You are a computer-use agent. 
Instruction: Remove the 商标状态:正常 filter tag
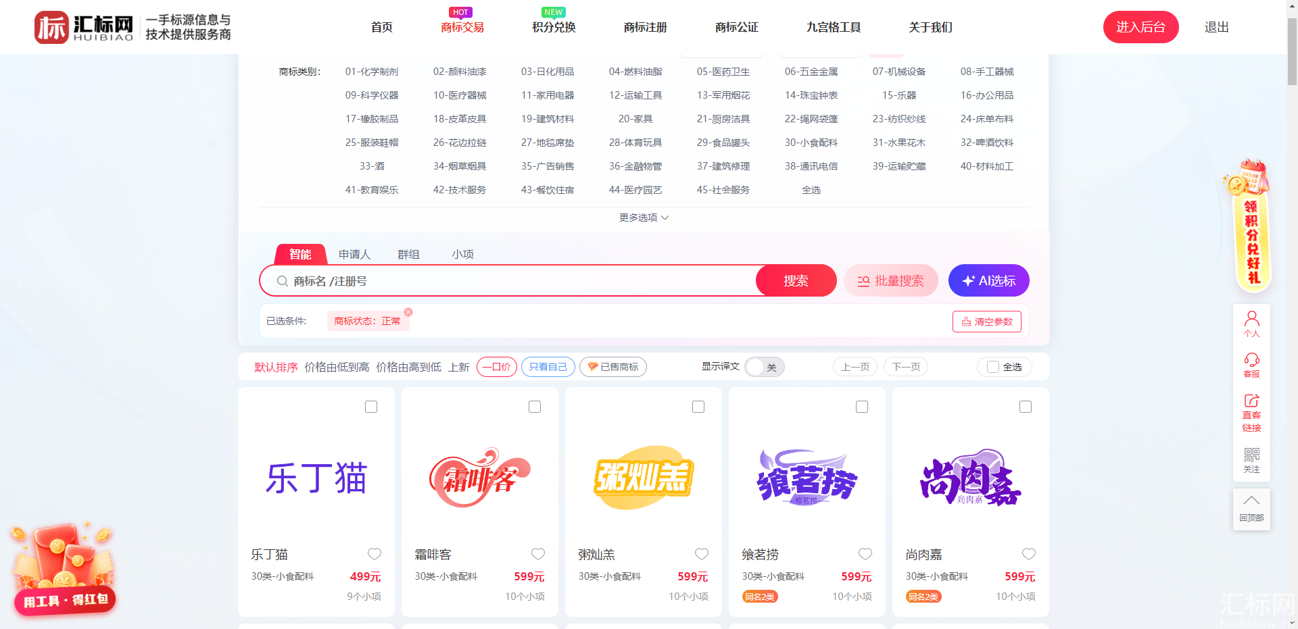point(408,312)
